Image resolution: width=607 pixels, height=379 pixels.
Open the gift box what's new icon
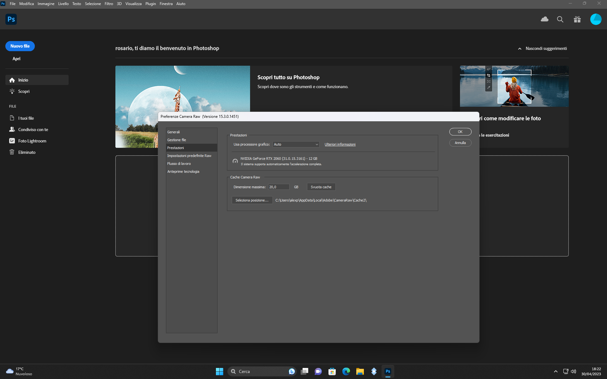pos(577,19)
